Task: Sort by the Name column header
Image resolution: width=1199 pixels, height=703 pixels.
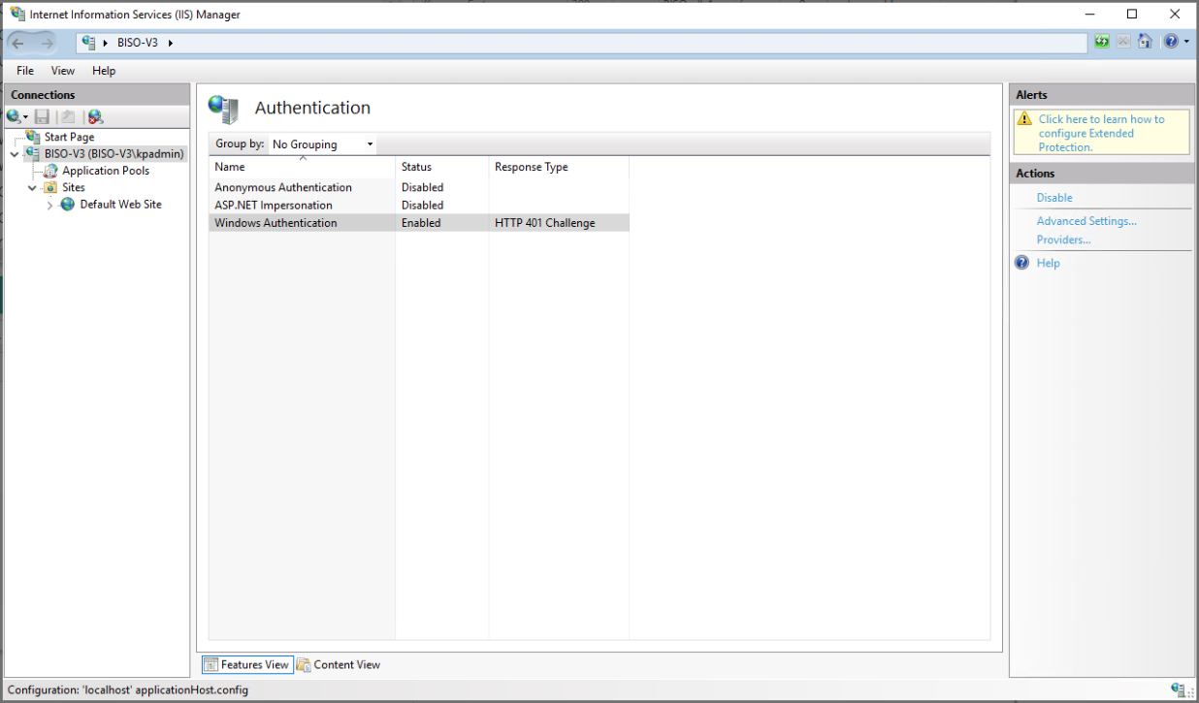Action: 302,167
